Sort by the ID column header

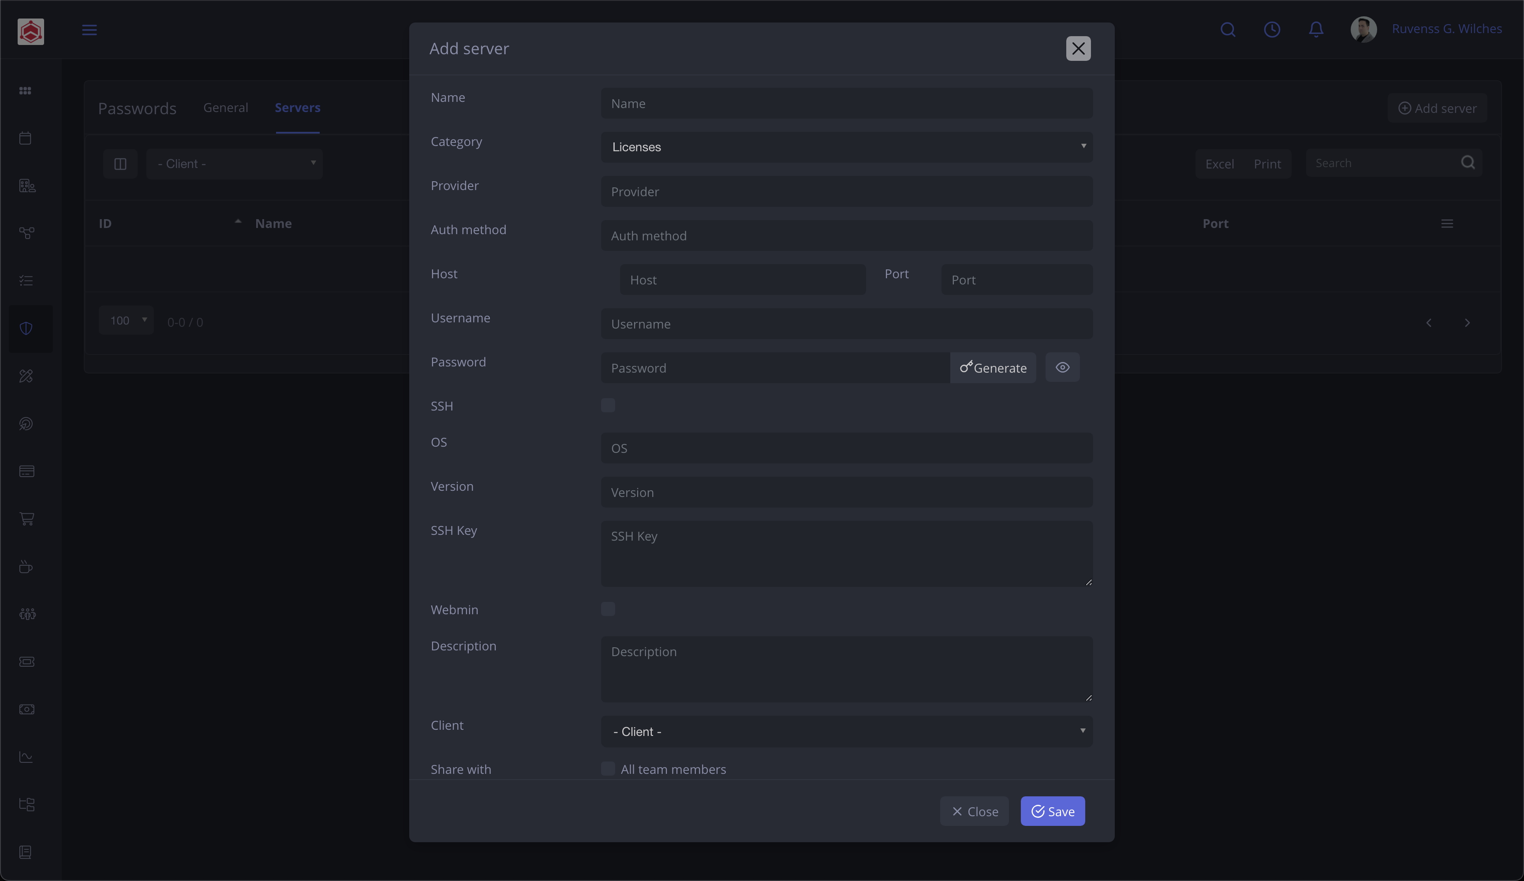(x=105, y=224)
